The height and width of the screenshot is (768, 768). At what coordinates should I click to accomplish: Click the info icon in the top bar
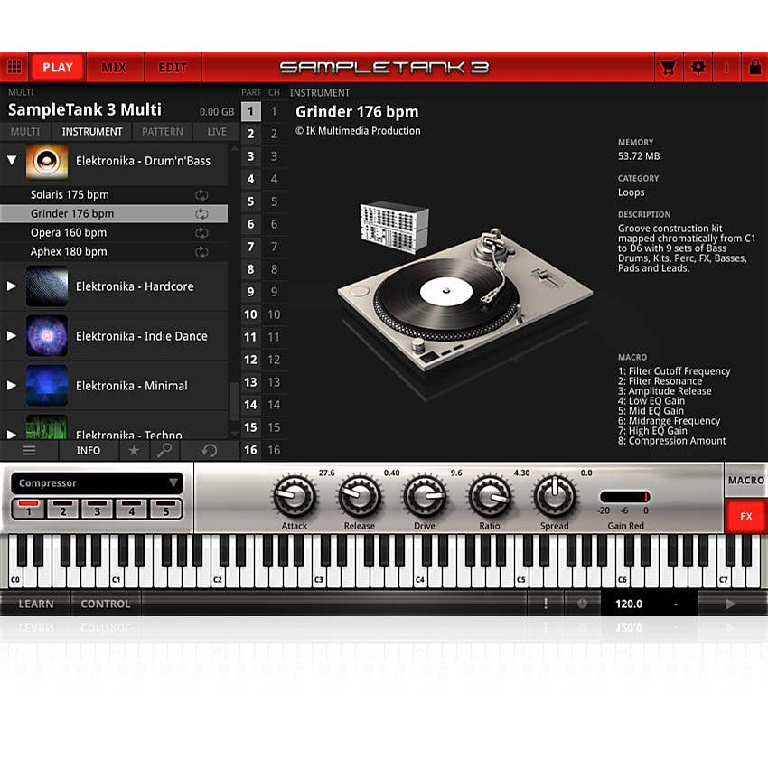727,66
